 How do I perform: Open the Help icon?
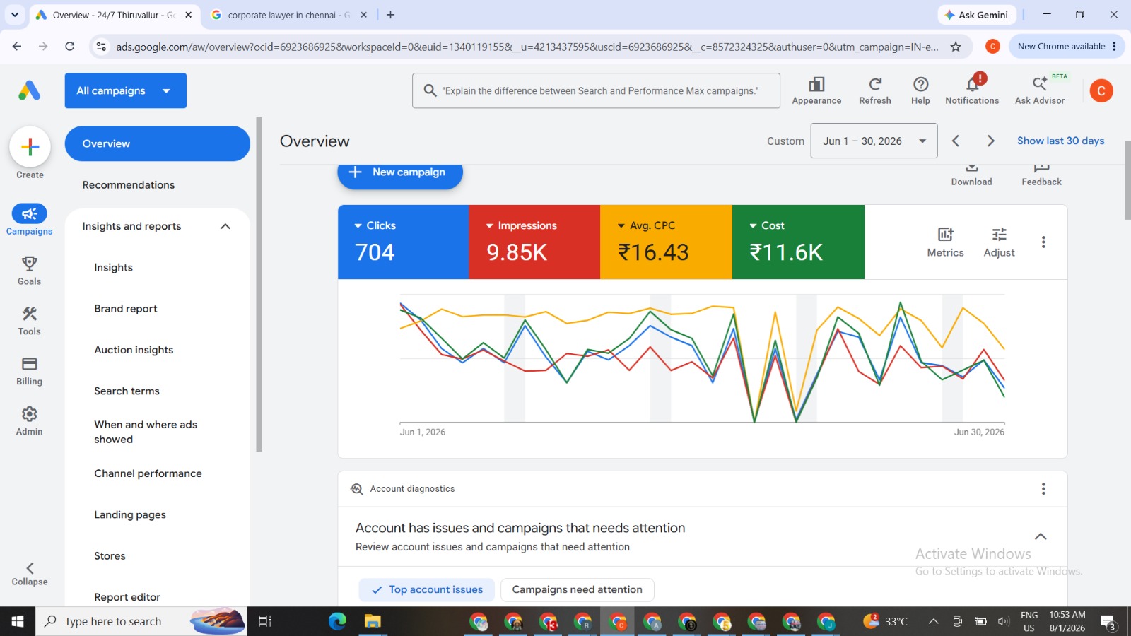point(920,90)
